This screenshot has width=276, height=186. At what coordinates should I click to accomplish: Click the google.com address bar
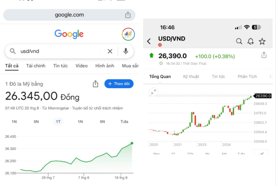click(69, 15)
